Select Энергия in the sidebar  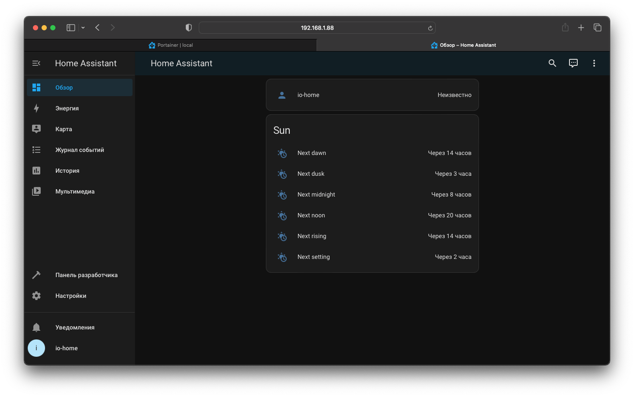67,108
